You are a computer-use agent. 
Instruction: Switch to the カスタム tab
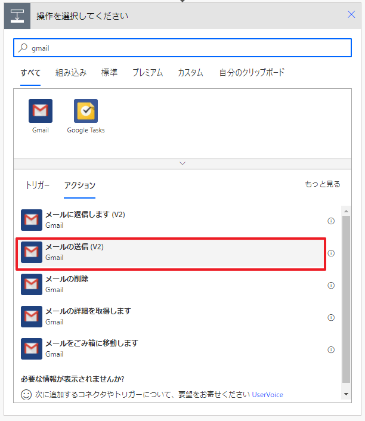(190, 73)
